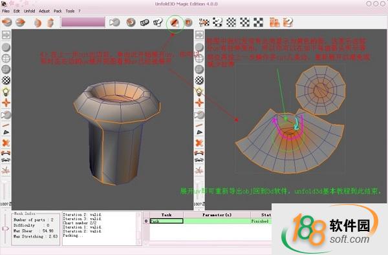Open the Unfold menu
Viewport: 388px width, 255px height.
(30, 11)
